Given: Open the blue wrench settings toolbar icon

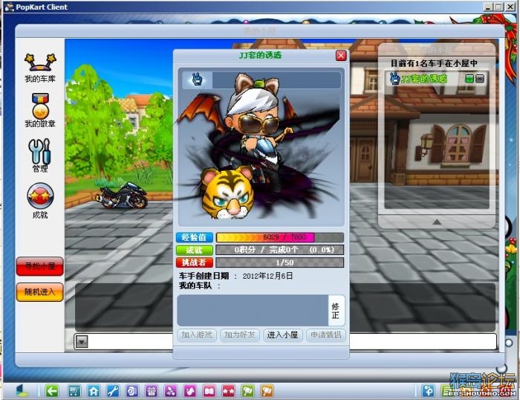Looking at the screenshot, I should (x=113, y=391).
